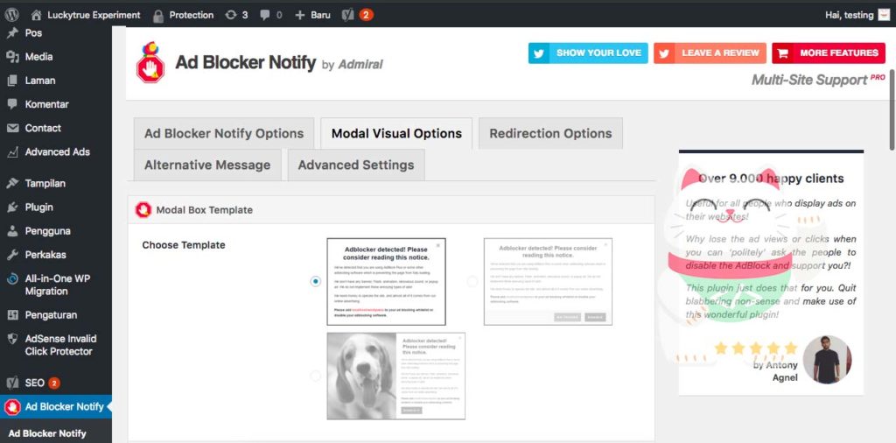
Task: Click the LEAVE A REVIEW button
Action: coord(710,53)
